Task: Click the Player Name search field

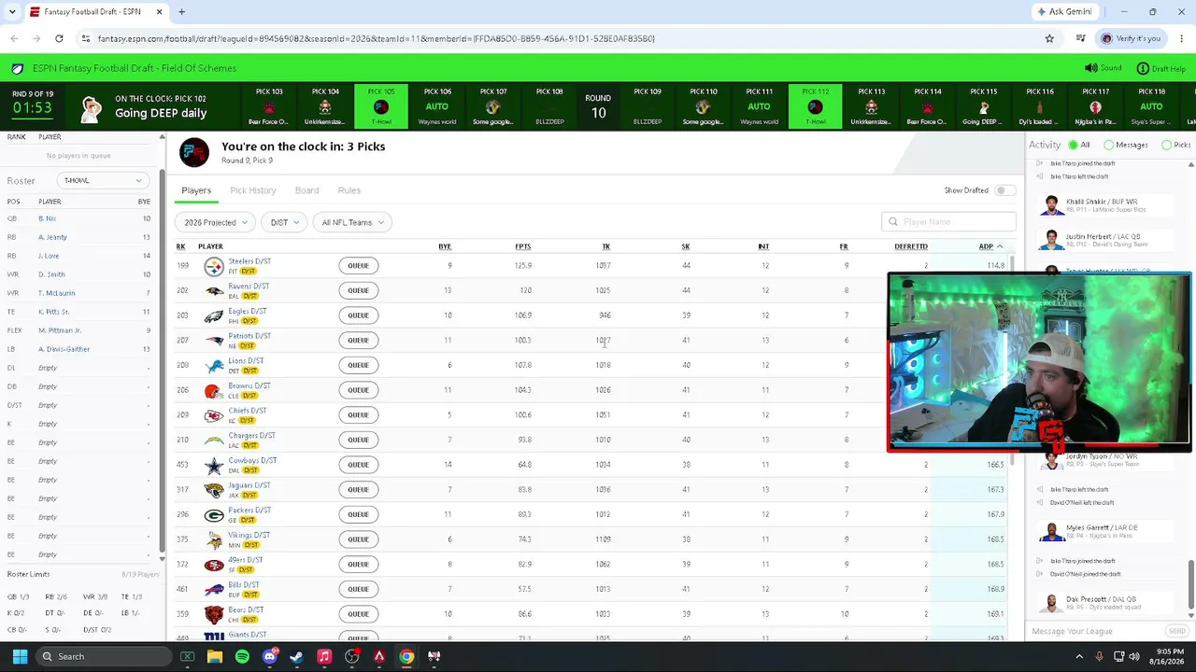Action: (x=948, y=222)
